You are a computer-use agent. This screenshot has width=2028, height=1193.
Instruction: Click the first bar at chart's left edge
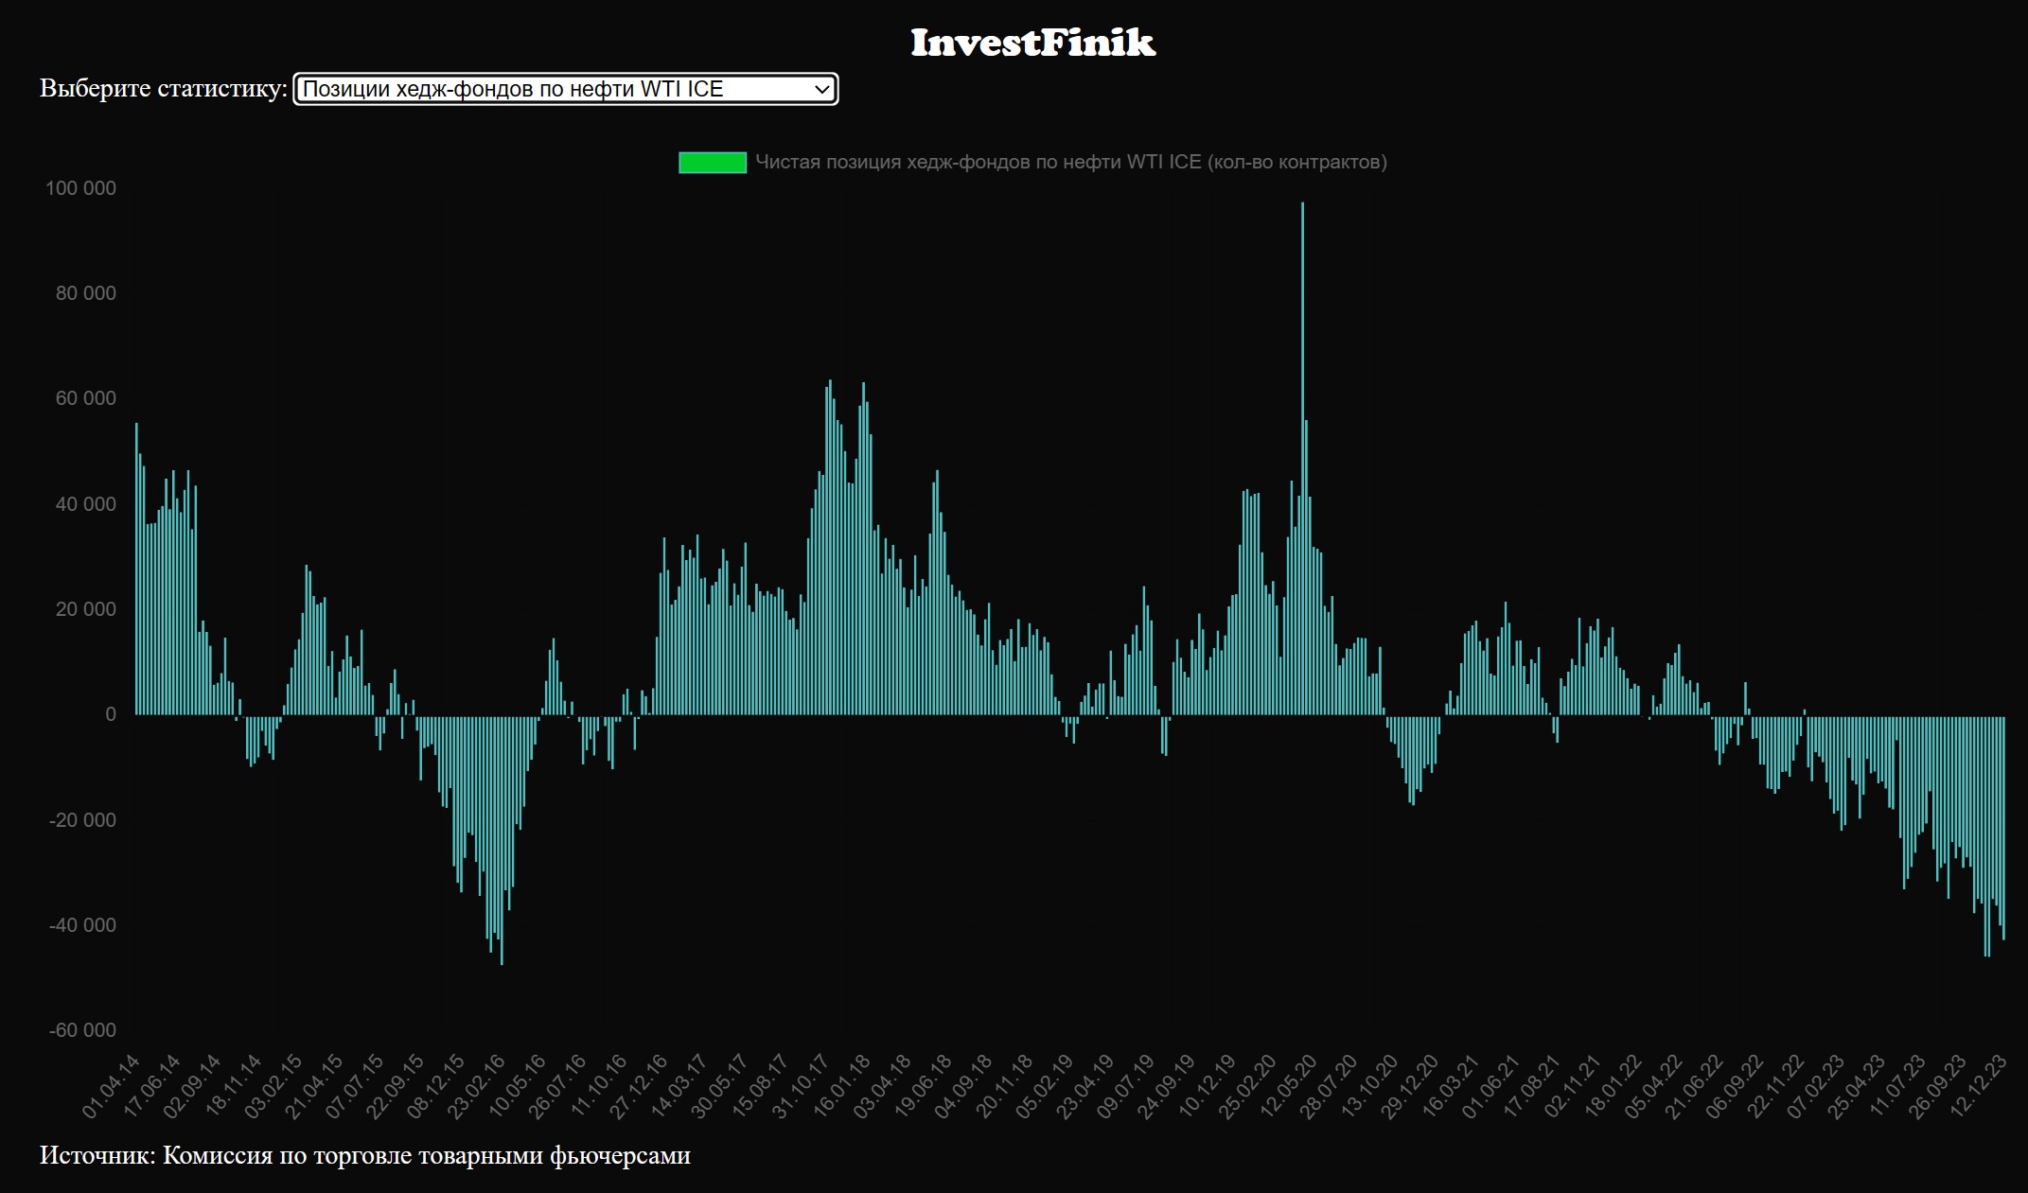click(x=136, y=568)
